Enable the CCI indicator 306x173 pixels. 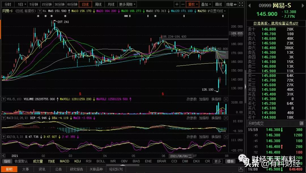pos(174,161)
